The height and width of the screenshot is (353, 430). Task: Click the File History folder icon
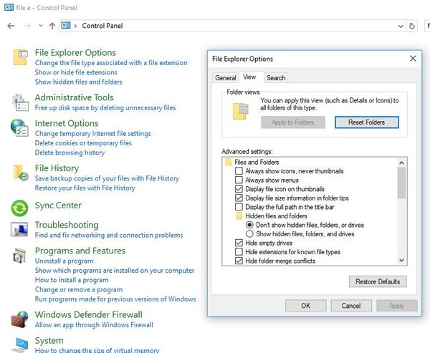[x=21, y=173]
